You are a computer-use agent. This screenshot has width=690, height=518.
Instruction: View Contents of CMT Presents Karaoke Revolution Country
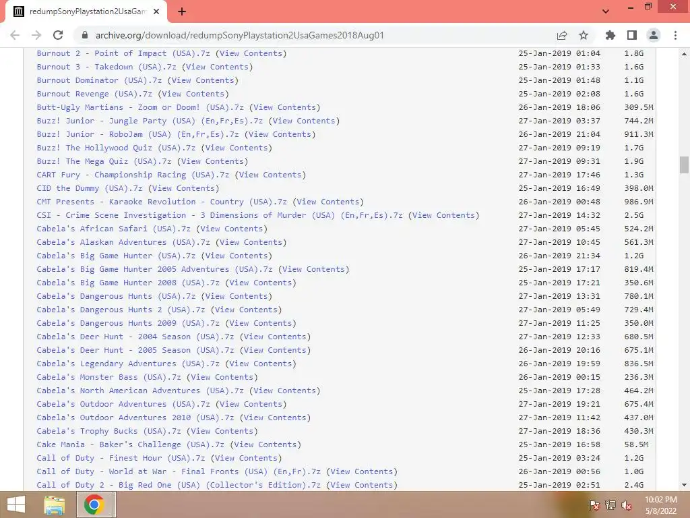click(x=328, y=202)
